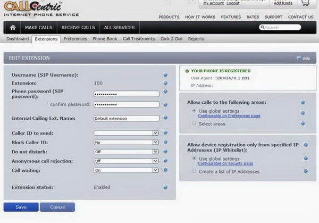The width and height of the screenshot is (319, 223).
Task: Click the Internal Calling Ext. Name field
Action: (127, 118)
